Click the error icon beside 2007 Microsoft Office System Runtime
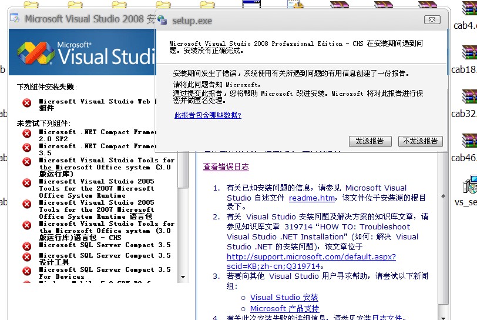 (x=27, y=183)
